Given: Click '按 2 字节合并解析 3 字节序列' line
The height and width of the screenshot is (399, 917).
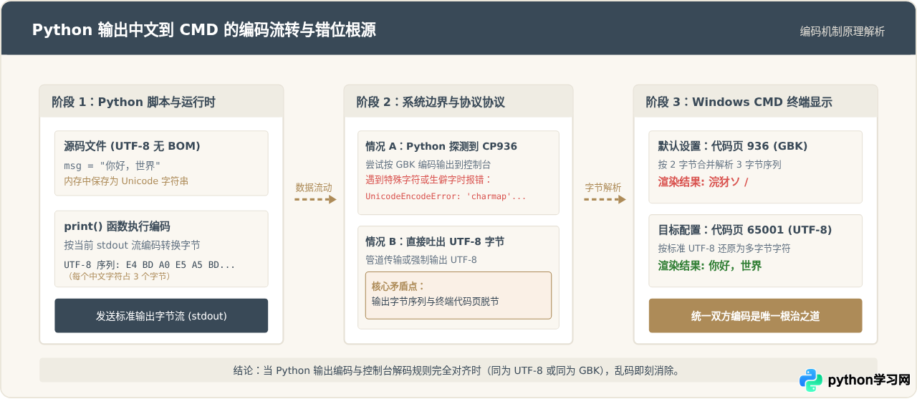Looking at the screenshot, I should [719, 165].
